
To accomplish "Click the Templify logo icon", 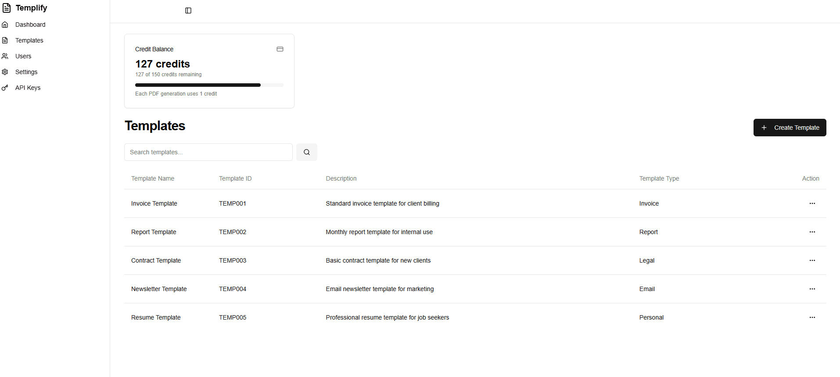I will coord(7,8).
